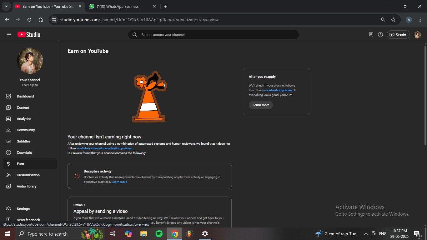The width and height of the screenshot is (427, 240).
Task: Click the Create button
Action: pos(398,35)
